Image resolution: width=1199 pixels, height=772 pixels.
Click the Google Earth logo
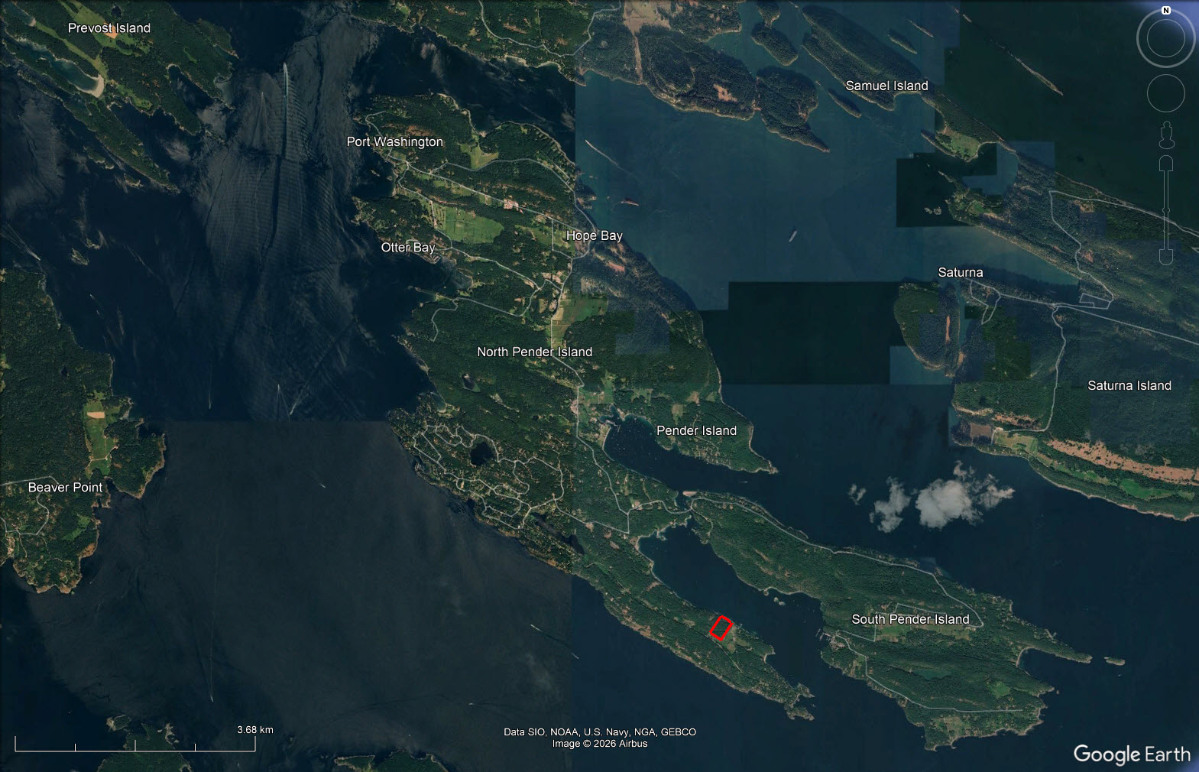tap(1131, 754)
